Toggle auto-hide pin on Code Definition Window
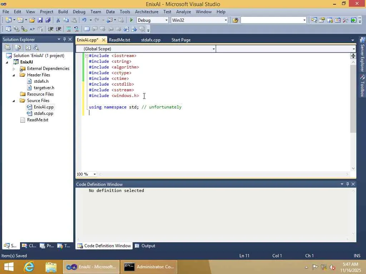This screenshot has width=366, height=274. (x=347, y=184)
